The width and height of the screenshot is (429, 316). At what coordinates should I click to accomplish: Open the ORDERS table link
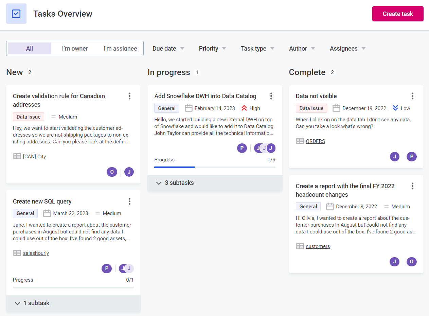(x=315, y=141)
